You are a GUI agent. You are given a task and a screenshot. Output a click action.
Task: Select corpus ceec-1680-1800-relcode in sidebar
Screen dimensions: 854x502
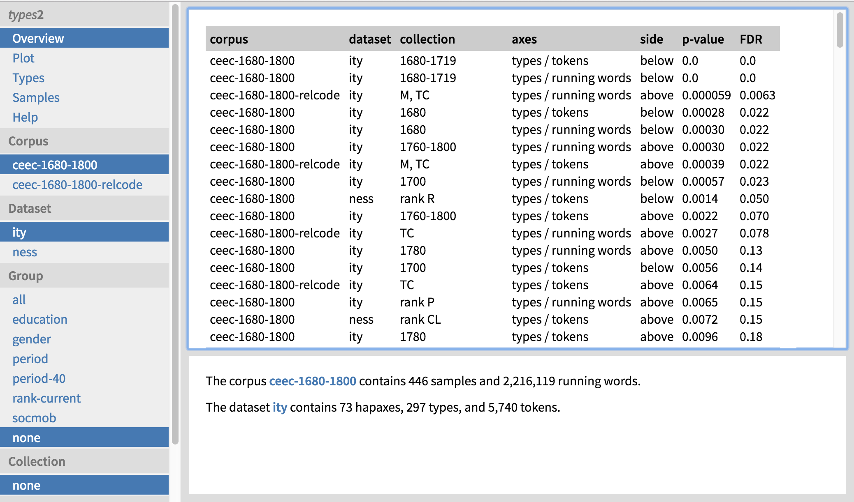[84, 184]
